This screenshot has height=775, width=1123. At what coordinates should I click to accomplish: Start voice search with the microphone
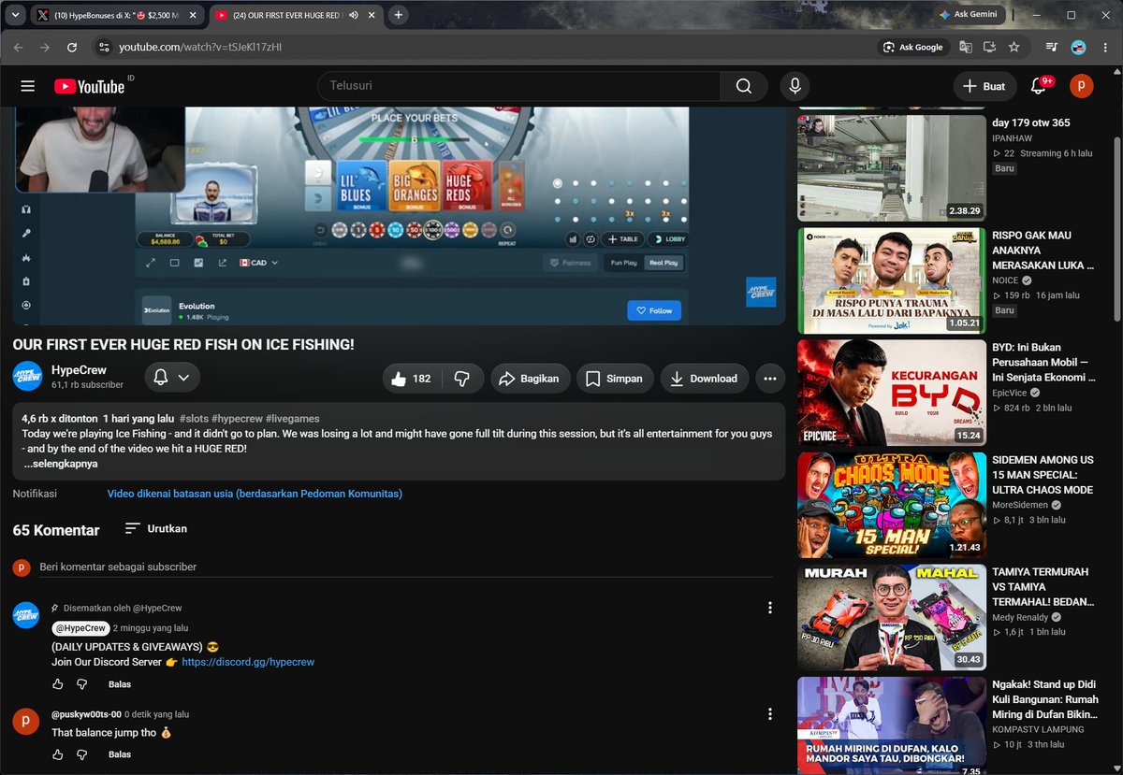[795, 86]
